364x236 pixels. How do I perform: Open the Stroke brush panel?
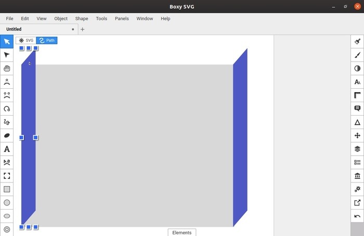(x=357, y=55)
